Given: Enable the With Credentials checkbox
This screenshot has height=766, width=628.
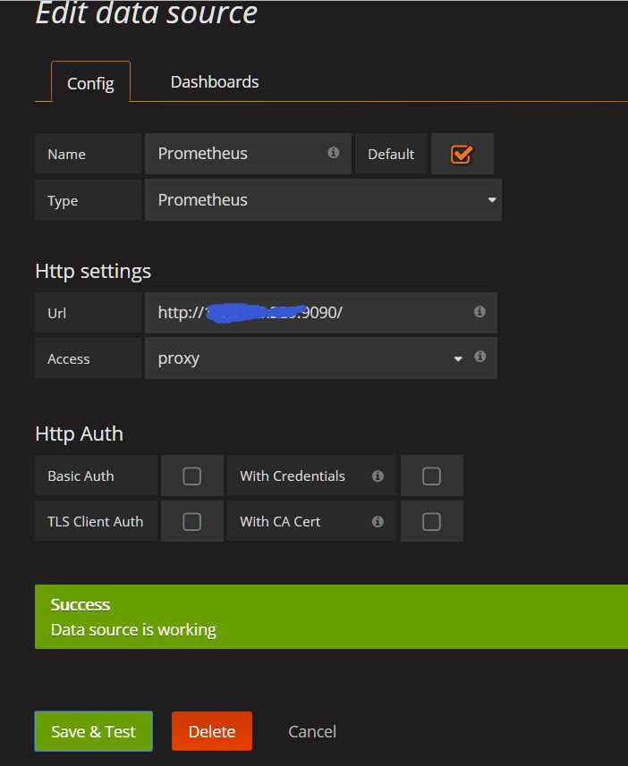Looking at the screenshot, I should pos(431,476).
